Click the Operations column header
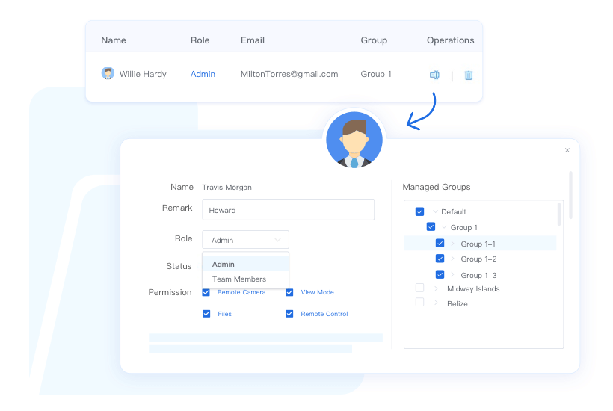This screenshot has width=613, height=411. tap(450, 40)
